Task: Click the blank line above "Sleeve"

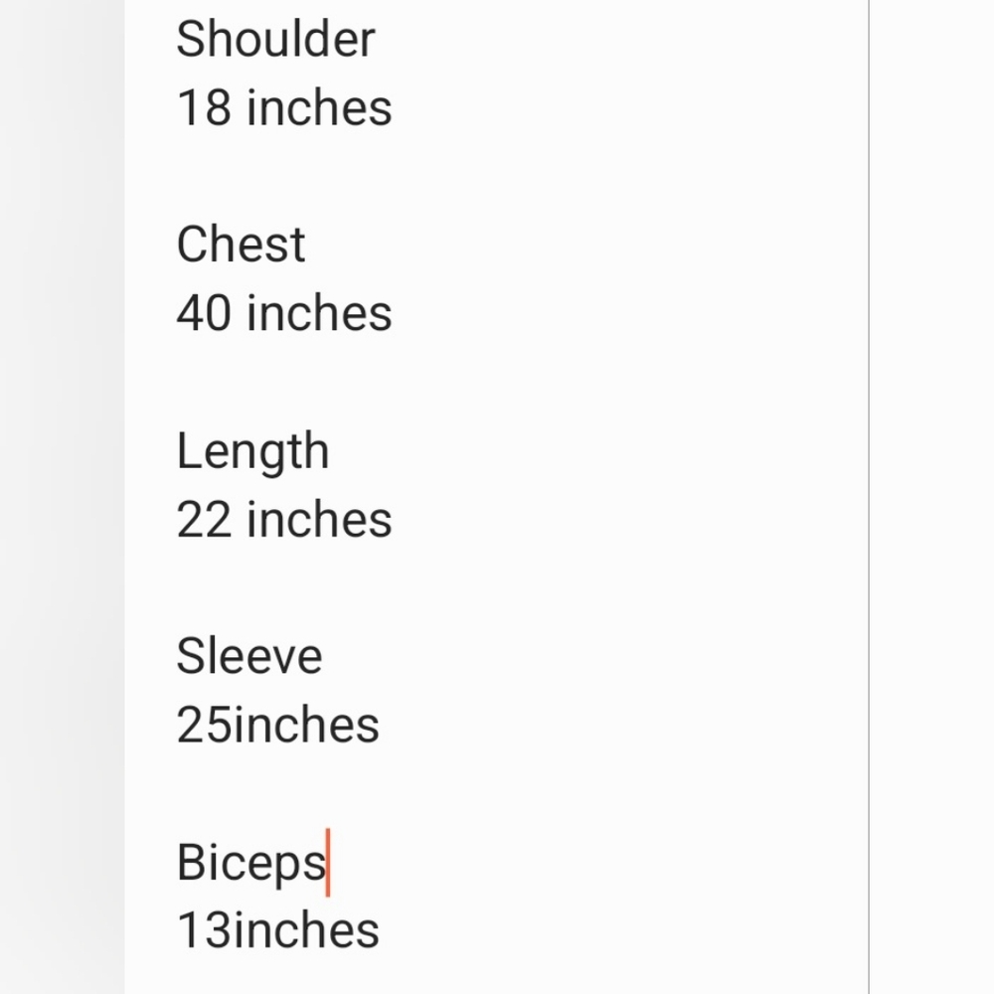Action: [496, 587]
